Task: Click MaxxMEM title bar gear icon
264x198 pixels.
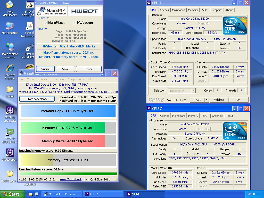Action: [21, 73]
